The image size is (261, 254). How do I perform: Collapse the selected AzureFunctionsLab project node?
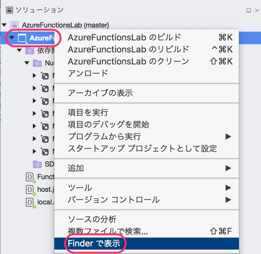12,38
